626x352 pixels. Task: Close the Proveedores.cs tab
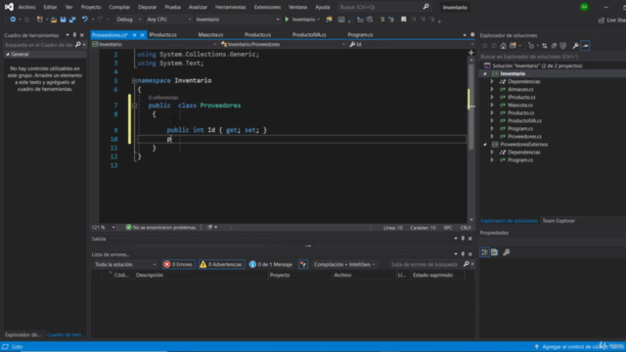142,35
